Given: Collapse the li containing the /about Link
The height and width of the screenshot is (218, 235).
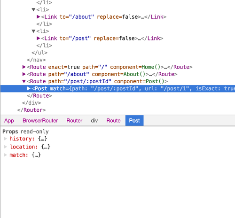Looking at the screenshot, I should point(33,10).
